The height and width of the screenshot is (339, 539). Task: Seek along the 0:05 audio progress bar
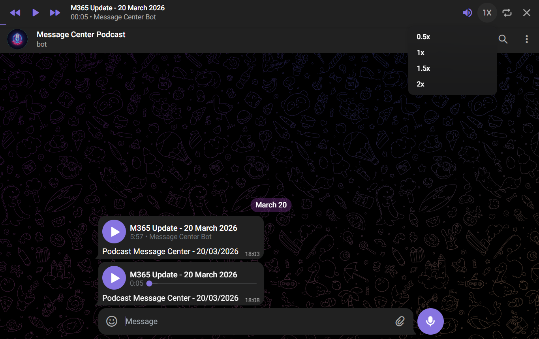201,283
